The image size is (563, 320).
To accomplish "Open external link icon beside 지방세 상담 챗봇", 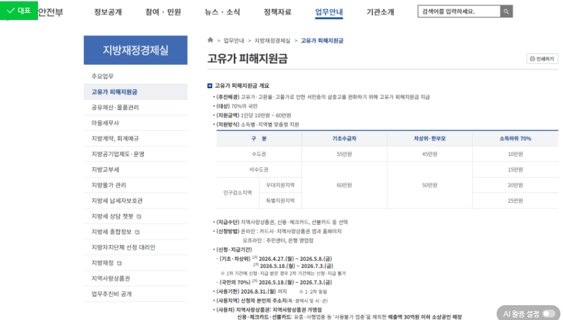I will [x=139, y=217].
